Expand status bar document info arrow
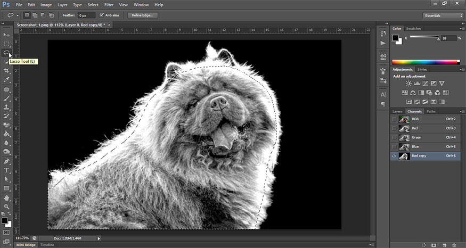466x248 pixels. tap(99, 238)
